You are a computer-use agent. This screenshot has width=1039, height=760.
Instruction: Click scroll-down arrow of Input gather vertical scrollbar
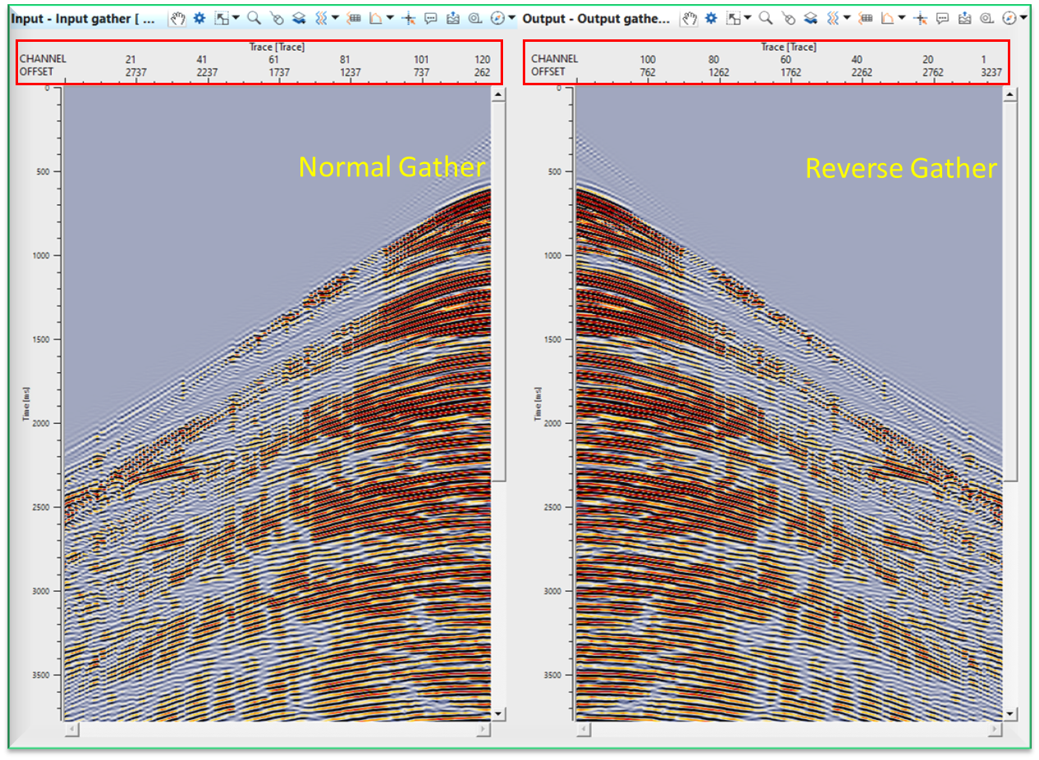point(497,713)
